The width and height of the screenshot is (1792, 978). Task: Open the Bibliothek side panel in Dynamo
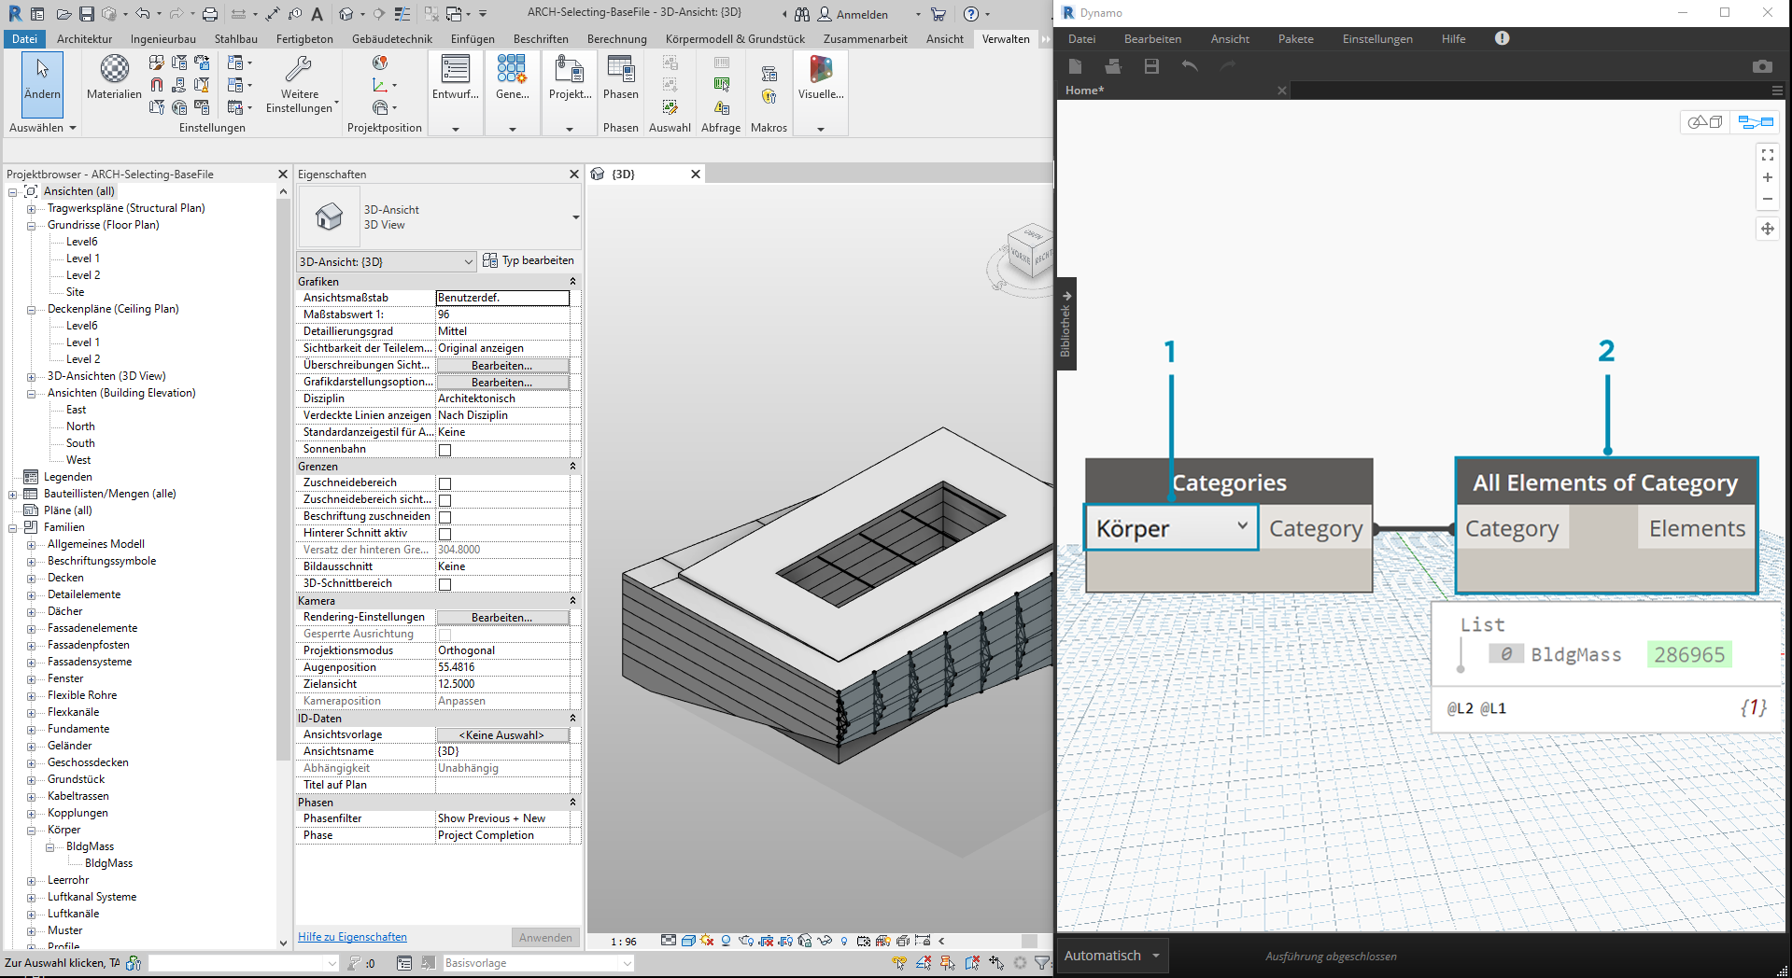tap(1066, 324)
